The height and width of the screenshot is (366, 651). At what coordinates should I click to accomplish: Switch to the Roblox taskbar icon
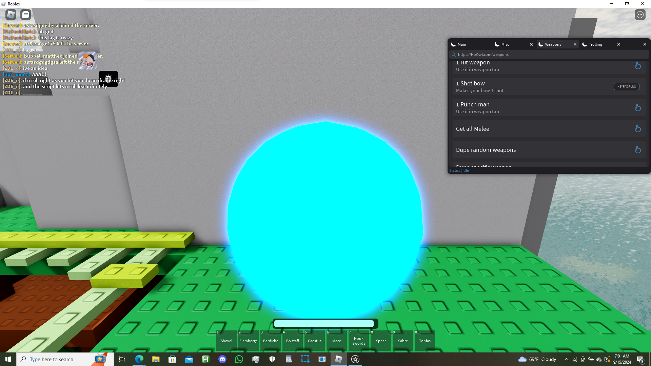[x=338, y=359]
